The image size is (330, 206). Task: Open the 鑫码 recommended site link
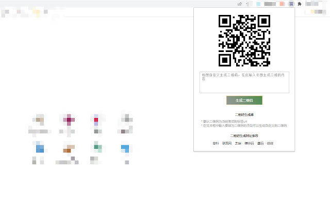260,143
